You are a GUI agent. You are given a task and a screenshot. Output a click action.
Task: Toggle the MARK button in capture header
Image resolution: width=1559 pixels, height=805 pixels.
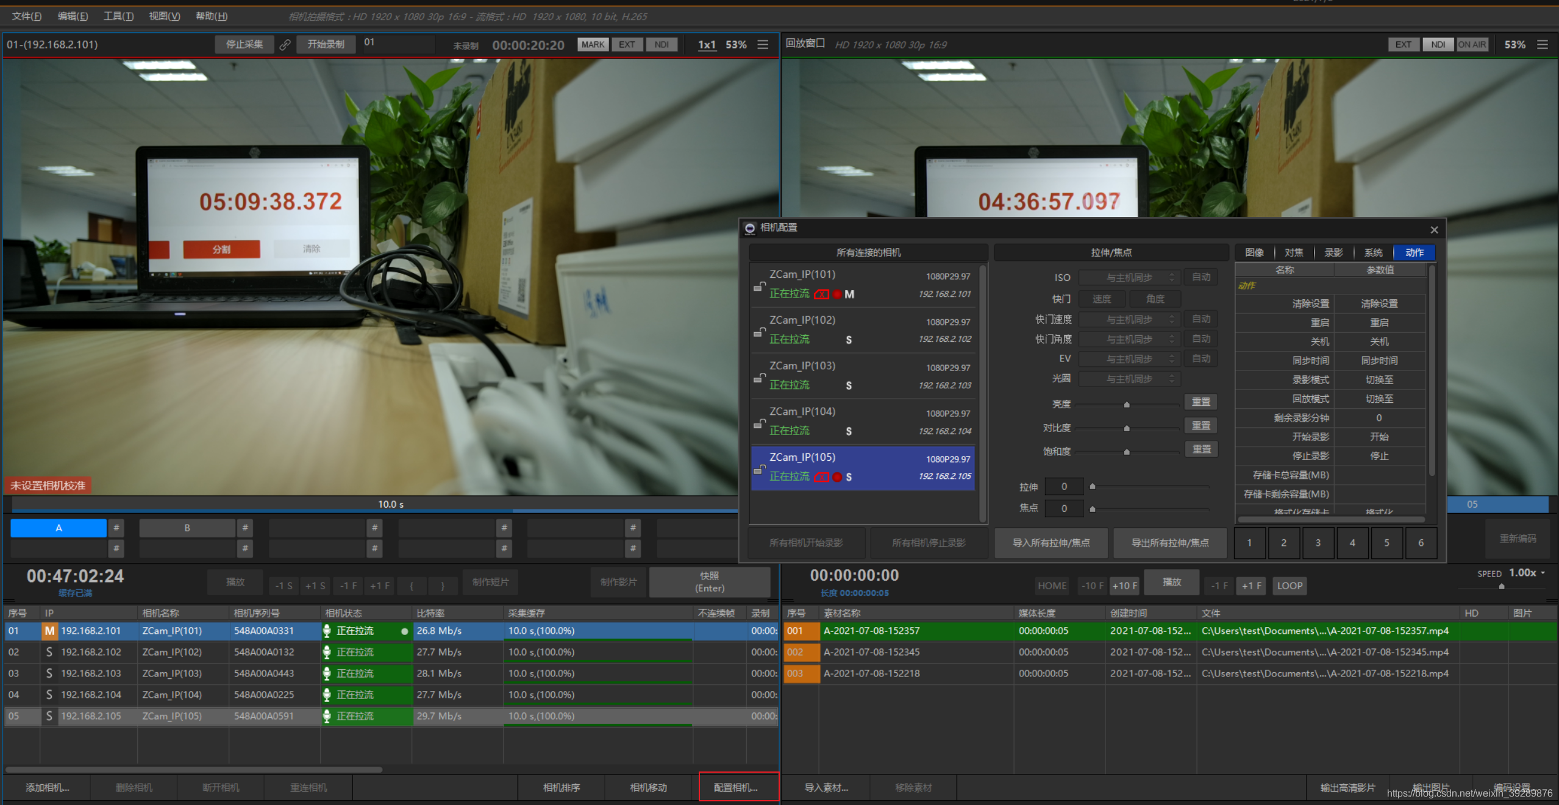(592, 44)
